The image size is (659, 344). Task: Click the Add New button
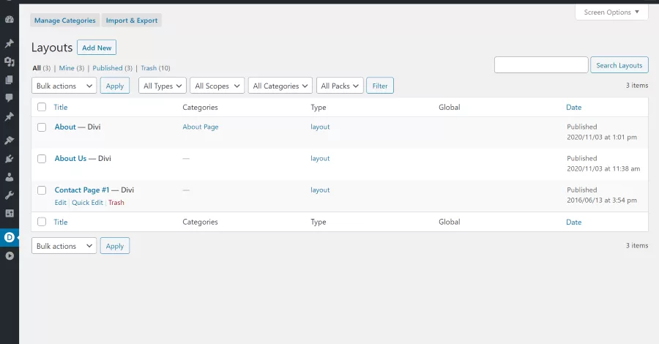point(97,48)
